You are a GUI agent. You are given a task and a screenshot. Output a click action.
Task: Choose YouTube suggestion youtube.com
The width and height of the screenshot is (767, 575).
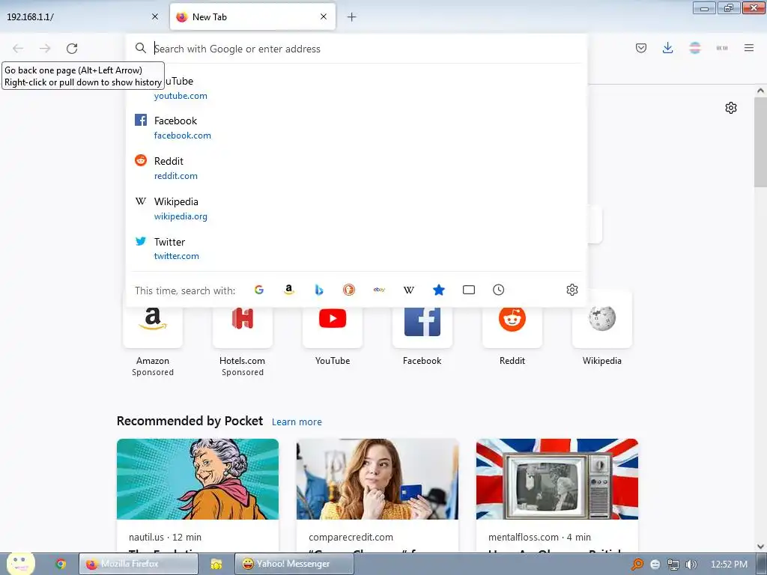coord(356,88)
